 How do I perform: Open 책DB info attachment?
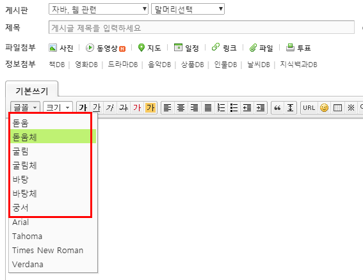[x=57, y=65]
